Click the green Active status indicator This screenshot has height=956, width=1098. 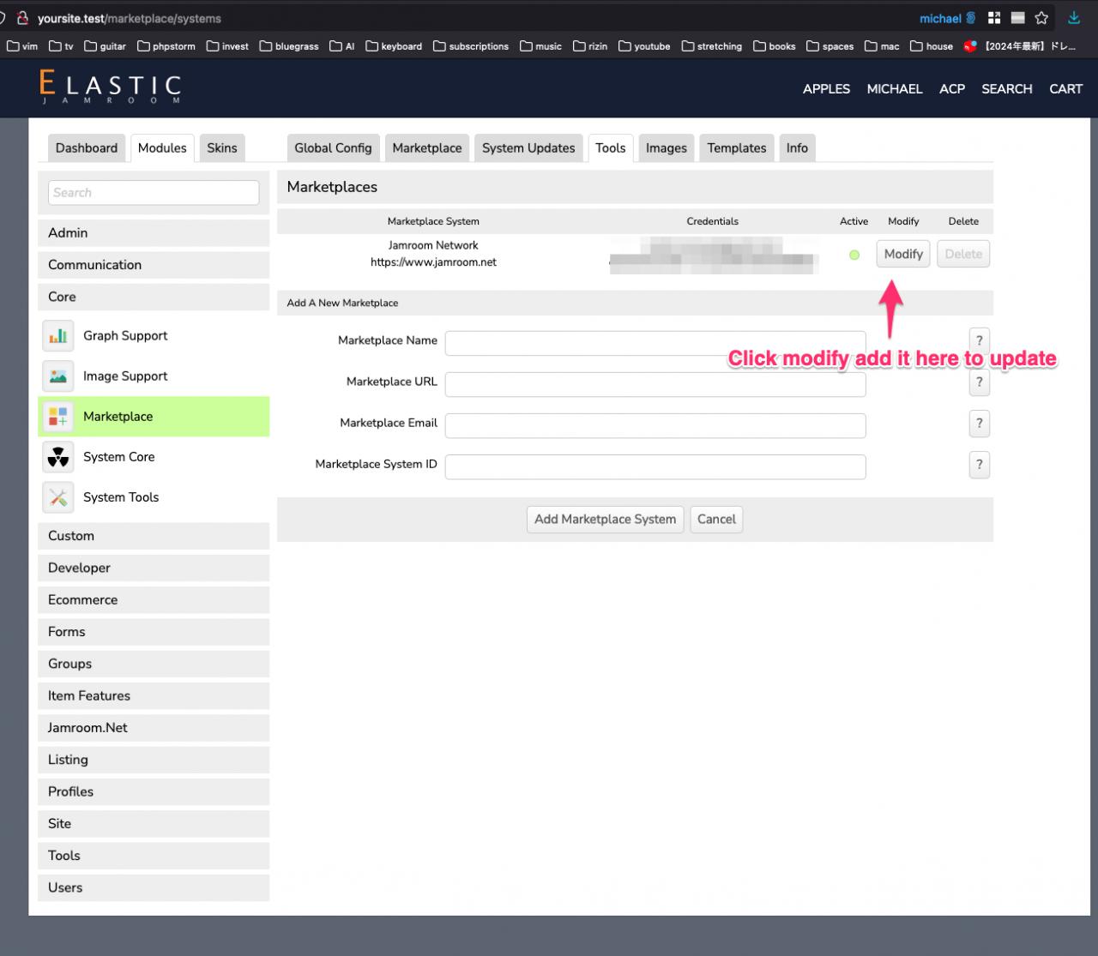(854, 255)
